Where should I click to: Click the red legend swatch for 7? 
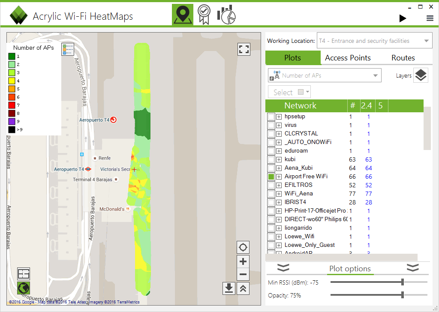tap(12, 105)
